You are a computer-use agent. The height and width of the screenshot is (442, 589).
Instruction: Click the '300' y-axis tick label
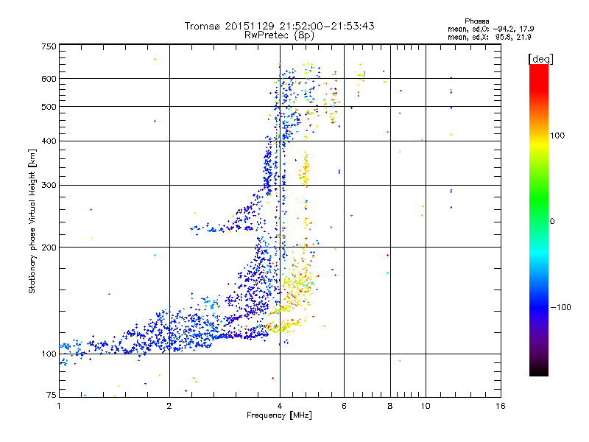pyautogui.click(x=49, y=185)
